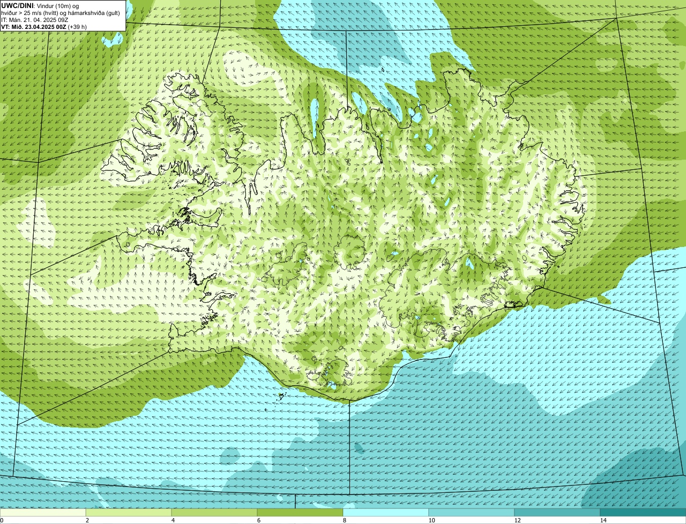Click the 'UWC/DINI: Vindur (10m) og' title line
The image size is (686, 524).
40,5
